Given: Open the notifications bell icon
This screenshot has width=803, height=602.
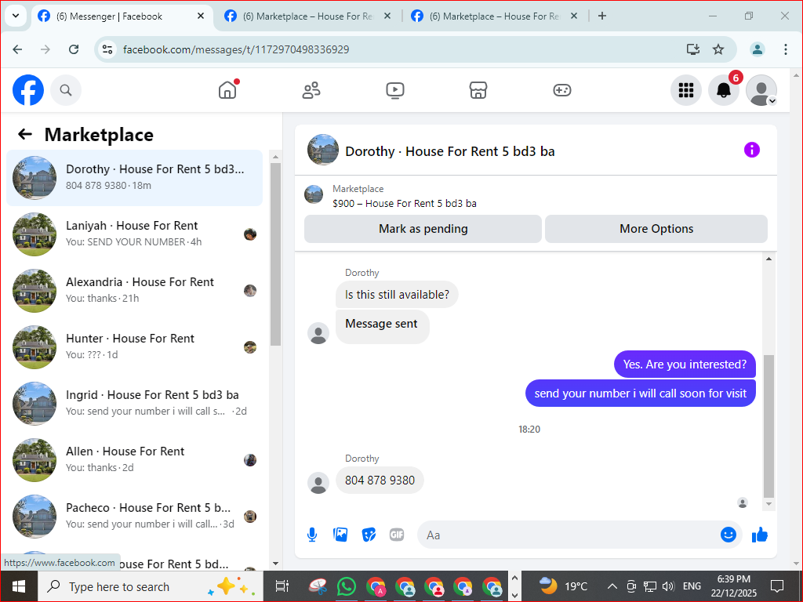Looking at the screenshot, I should coord(724,90).
